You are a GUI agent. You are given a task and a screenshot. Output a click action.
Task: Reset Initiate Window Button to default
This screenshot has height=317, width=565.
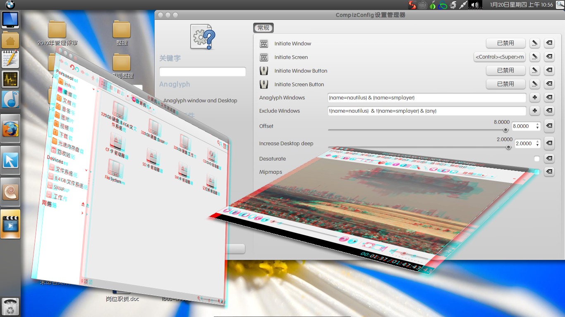[549, 71]
